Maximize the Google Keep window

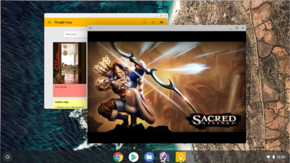click(x=161, y=16)
